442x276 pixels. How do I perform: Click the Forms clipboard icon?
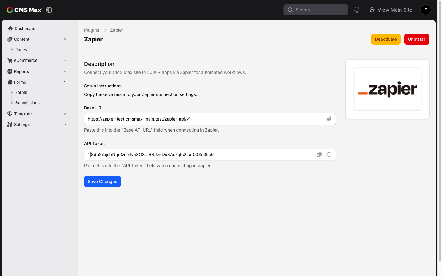pyautogui.click(x=10, y=82)
